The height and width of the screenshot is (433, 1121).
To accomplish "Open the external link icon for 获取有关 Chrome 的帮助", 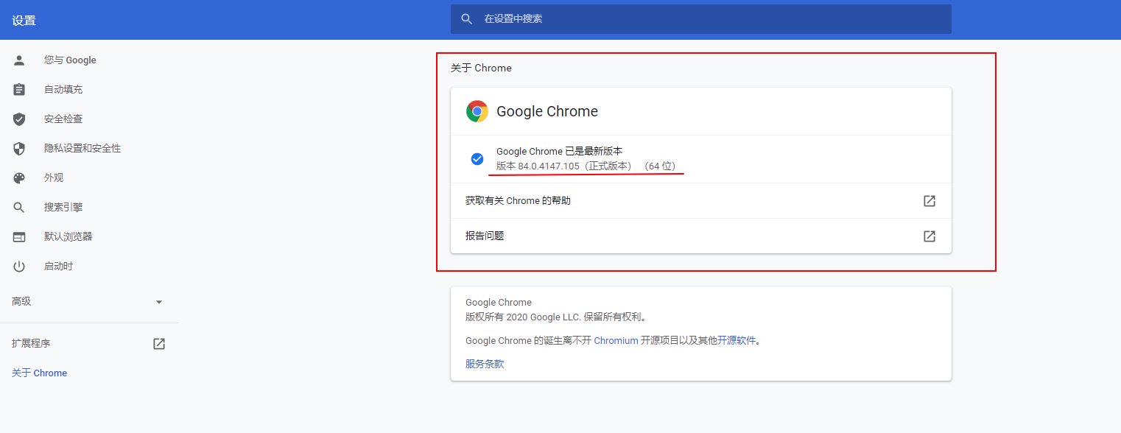I will 930,201.
